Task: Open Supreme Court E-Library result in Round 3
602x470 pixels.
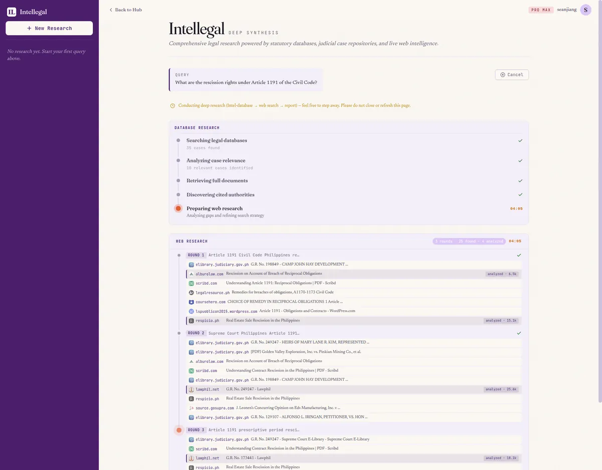Action: (354, 439)
